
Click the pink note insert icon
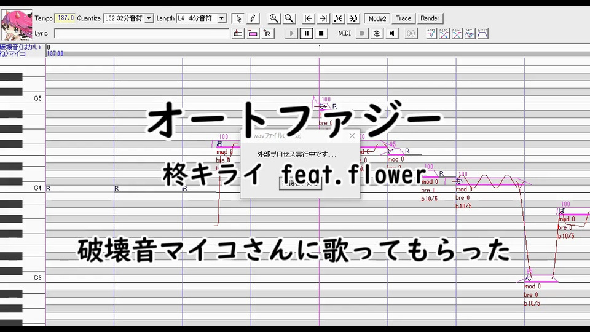click(x=253, y=33)
